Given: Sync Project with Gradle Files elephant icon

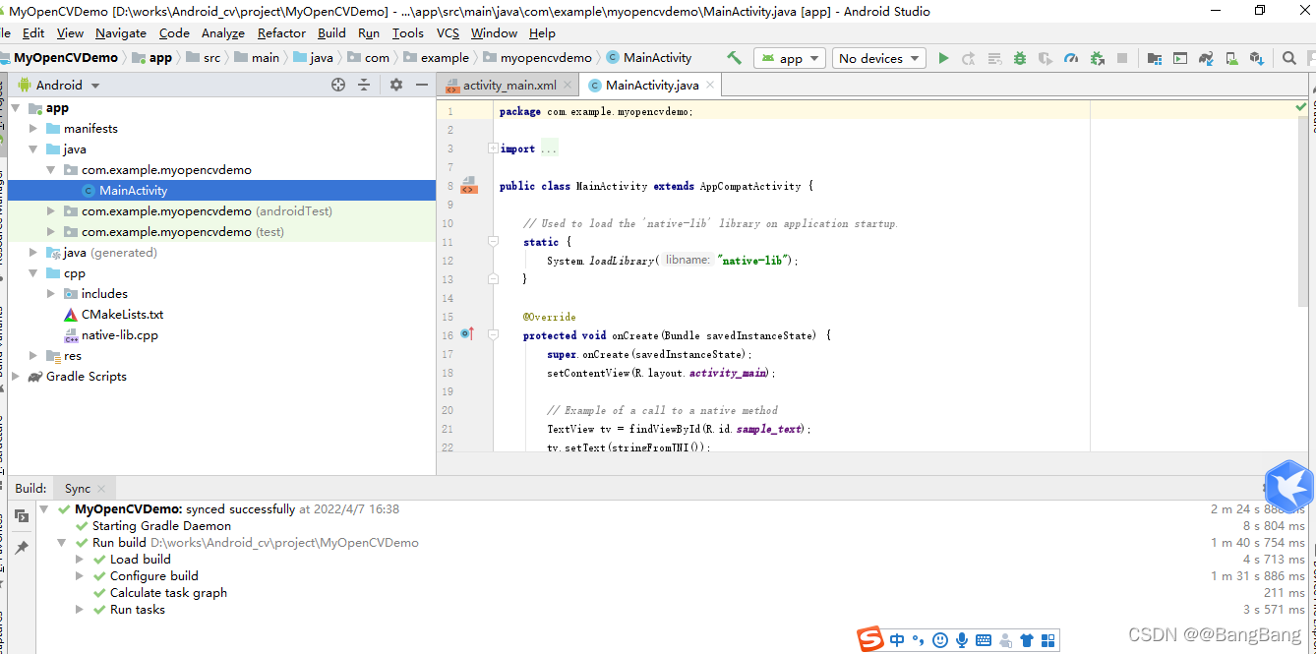Looking at the screenshot, I should 1206,58.
